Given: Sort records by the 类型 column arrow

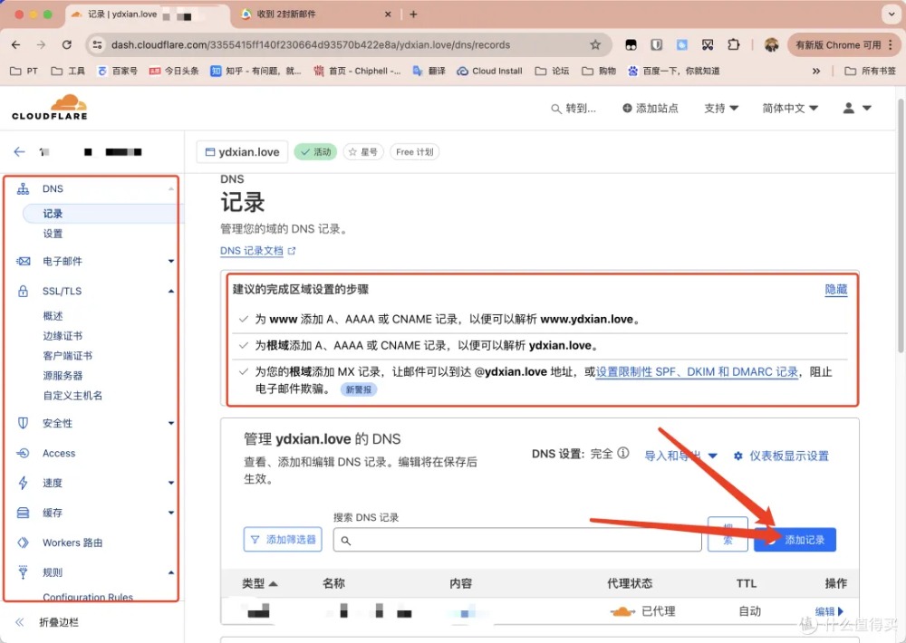Looking at the screenshot, I should [274, 584].
